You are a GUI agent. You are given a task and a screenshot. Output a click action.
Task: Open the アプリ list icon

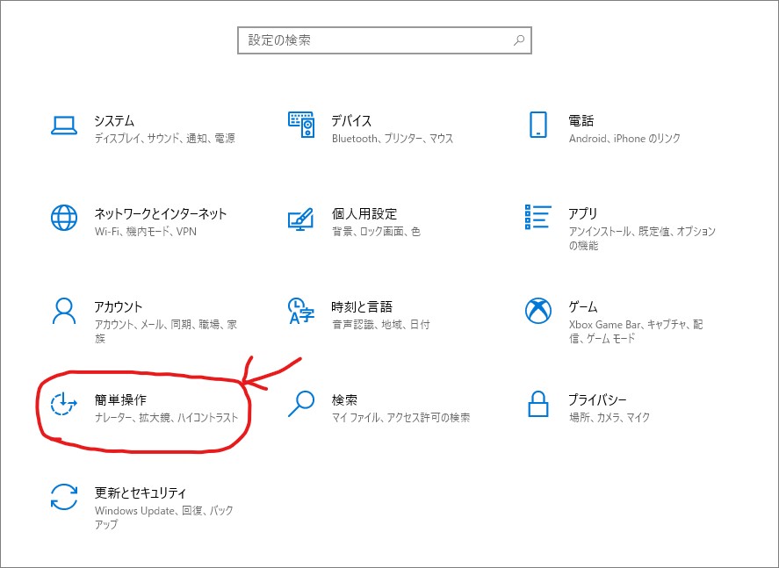538,217
